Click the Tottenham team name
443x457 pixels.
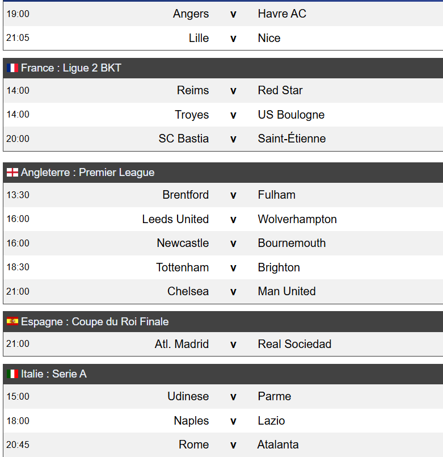[182, 267]
